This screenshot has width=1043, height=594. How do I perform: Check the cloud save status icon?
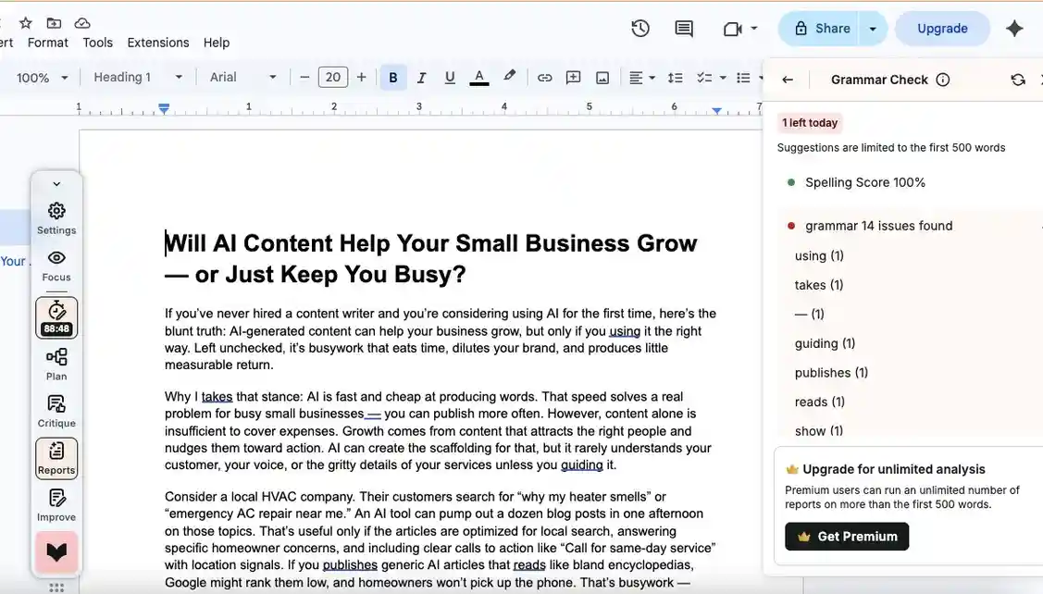[x=82, y=23]
